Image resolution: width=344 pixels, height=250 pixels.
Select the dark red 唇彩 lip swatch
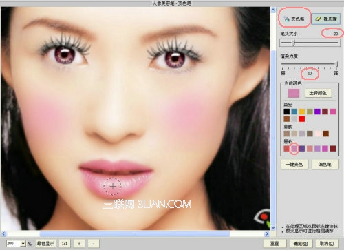333,148
